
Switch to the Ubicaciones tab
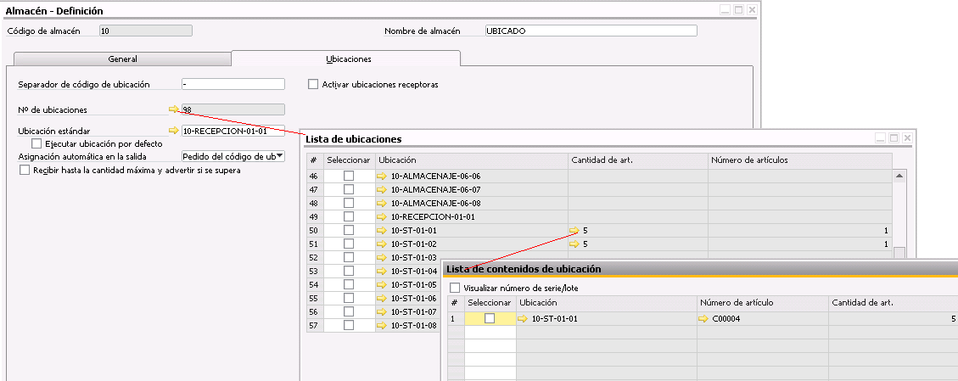click(x=349, y=59)
